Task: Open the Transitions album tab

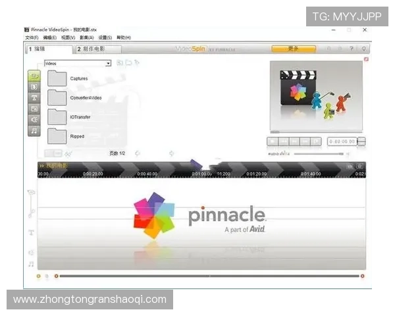Action: [x=34, y=87]
